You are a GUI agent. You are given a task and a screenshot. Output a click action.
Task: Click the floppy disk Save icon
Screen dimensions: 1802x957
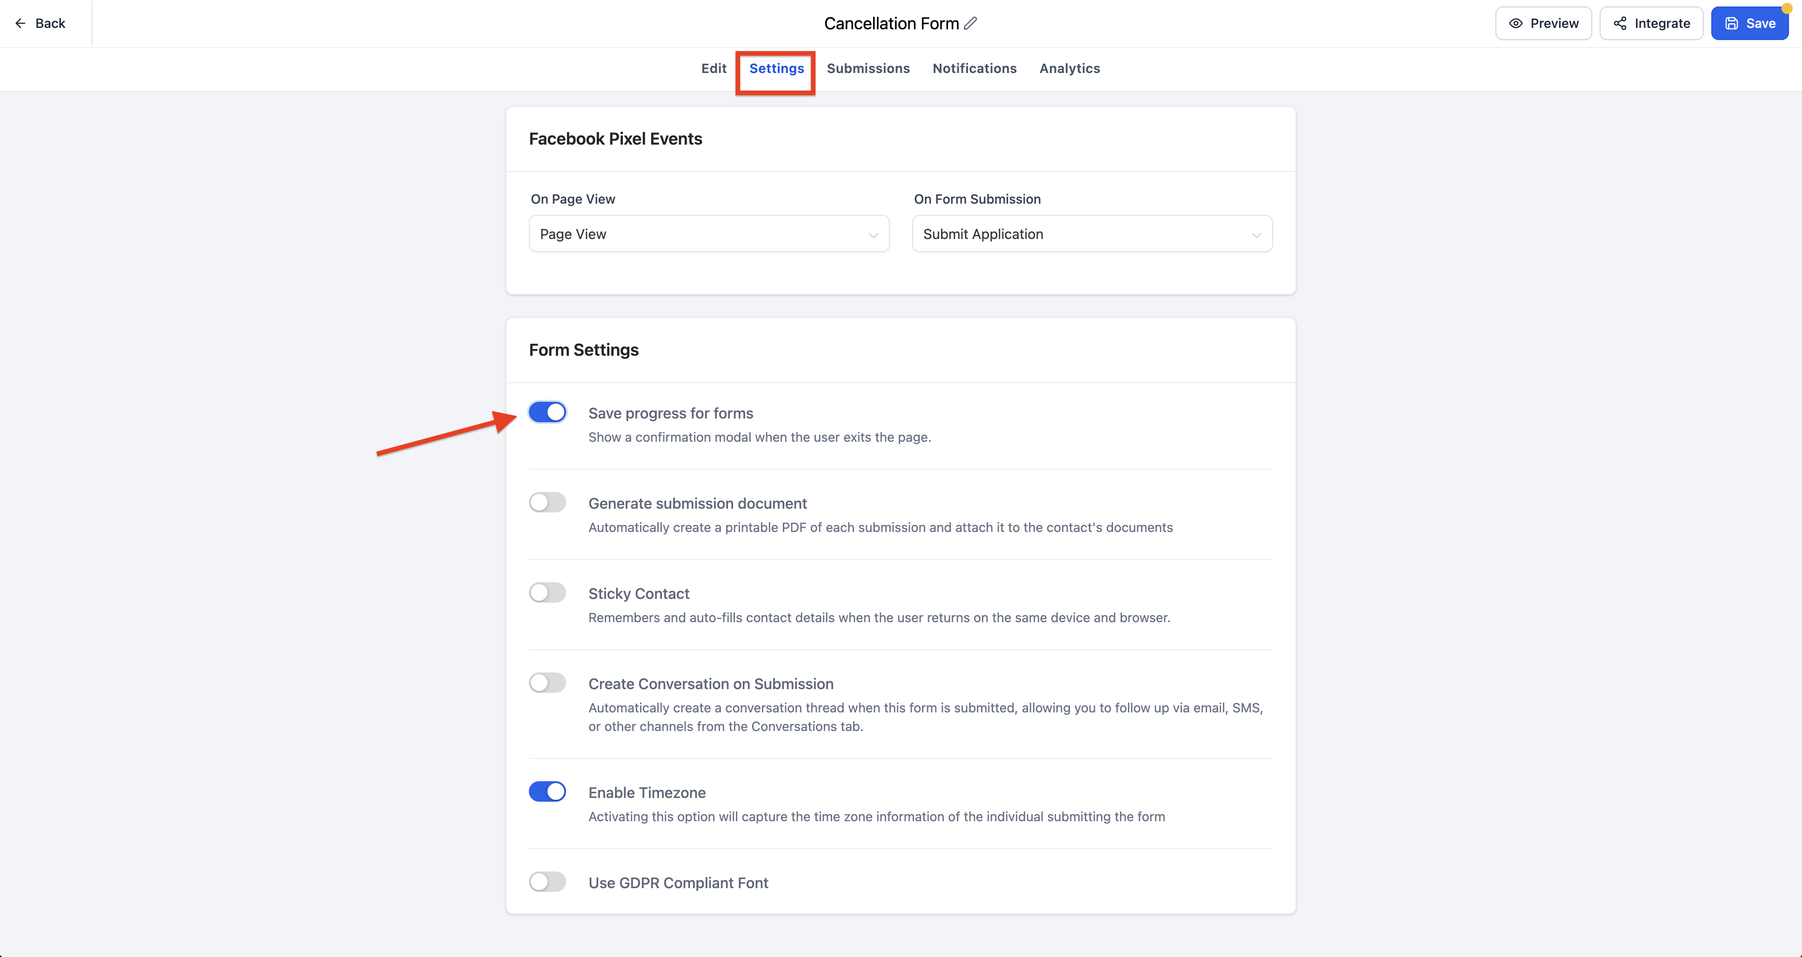coord(1731,23)
